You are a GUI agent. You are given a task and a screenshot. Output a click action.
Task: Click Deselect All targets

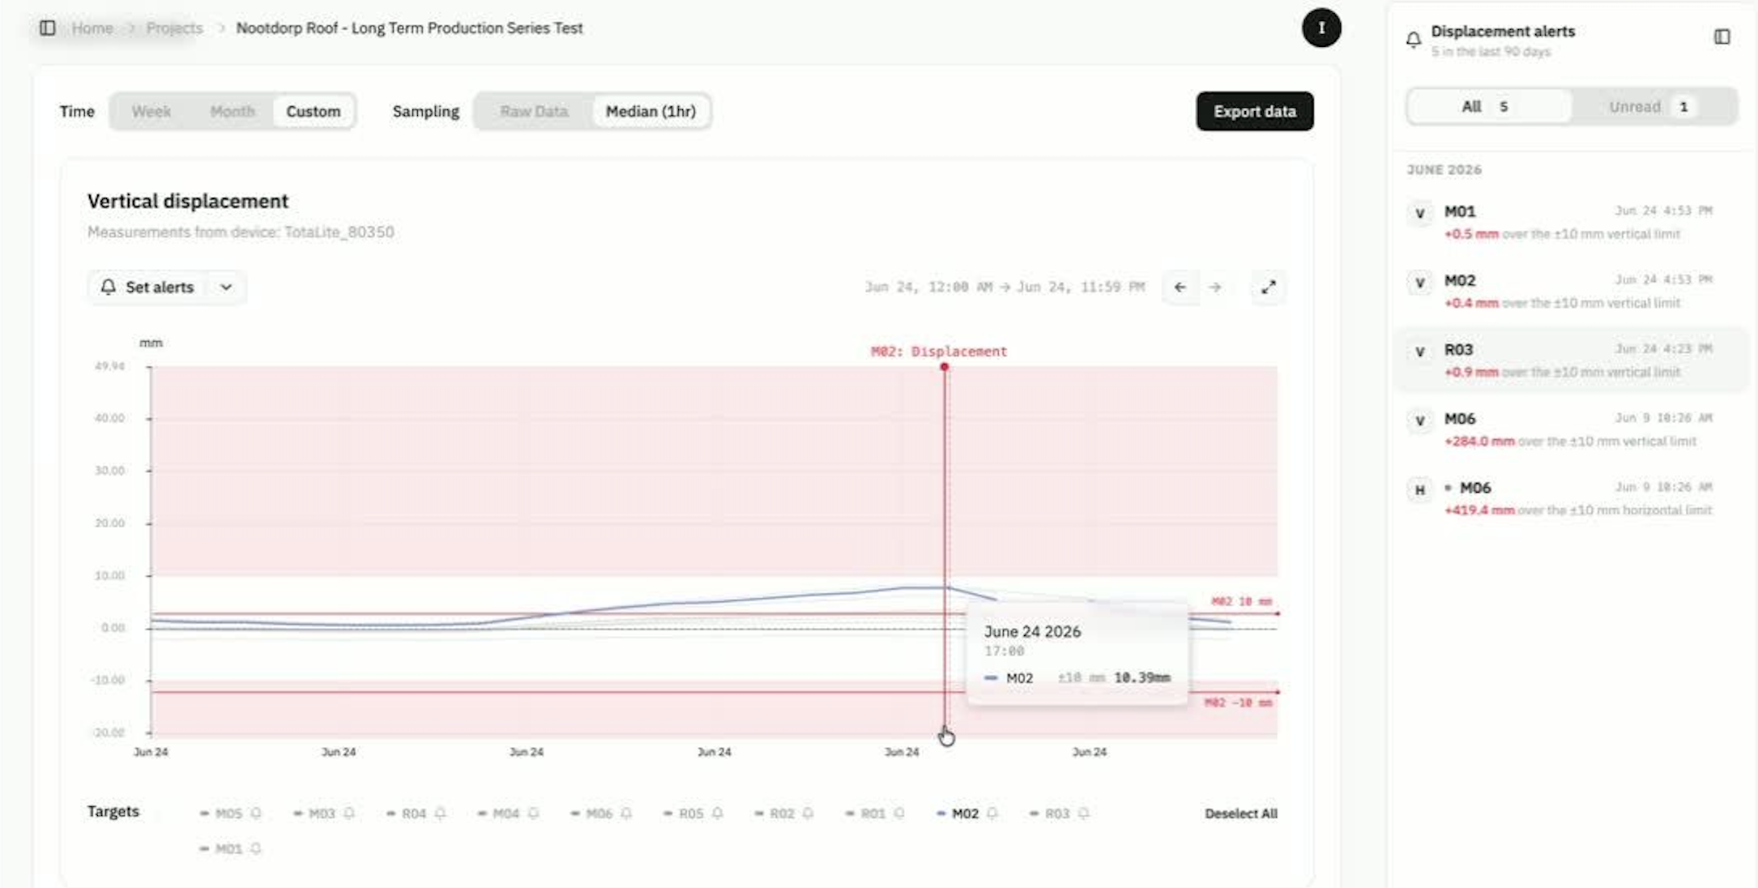click(x=1240, y=813)
